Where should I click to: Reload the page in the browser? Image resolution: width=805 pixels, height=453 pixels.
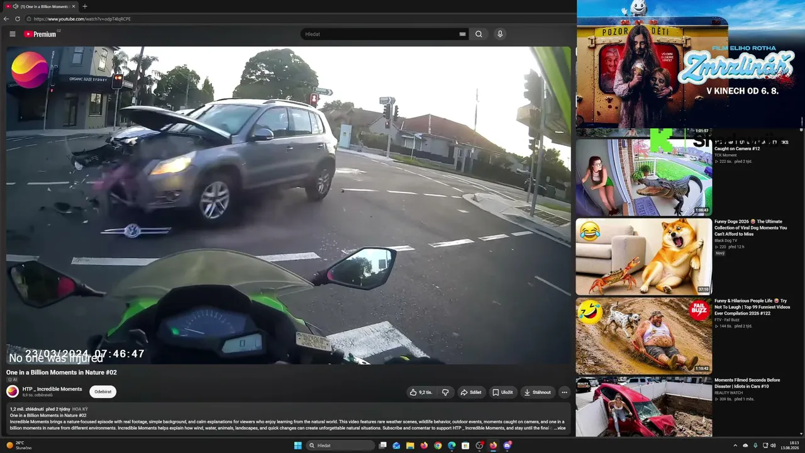(18, 19)
